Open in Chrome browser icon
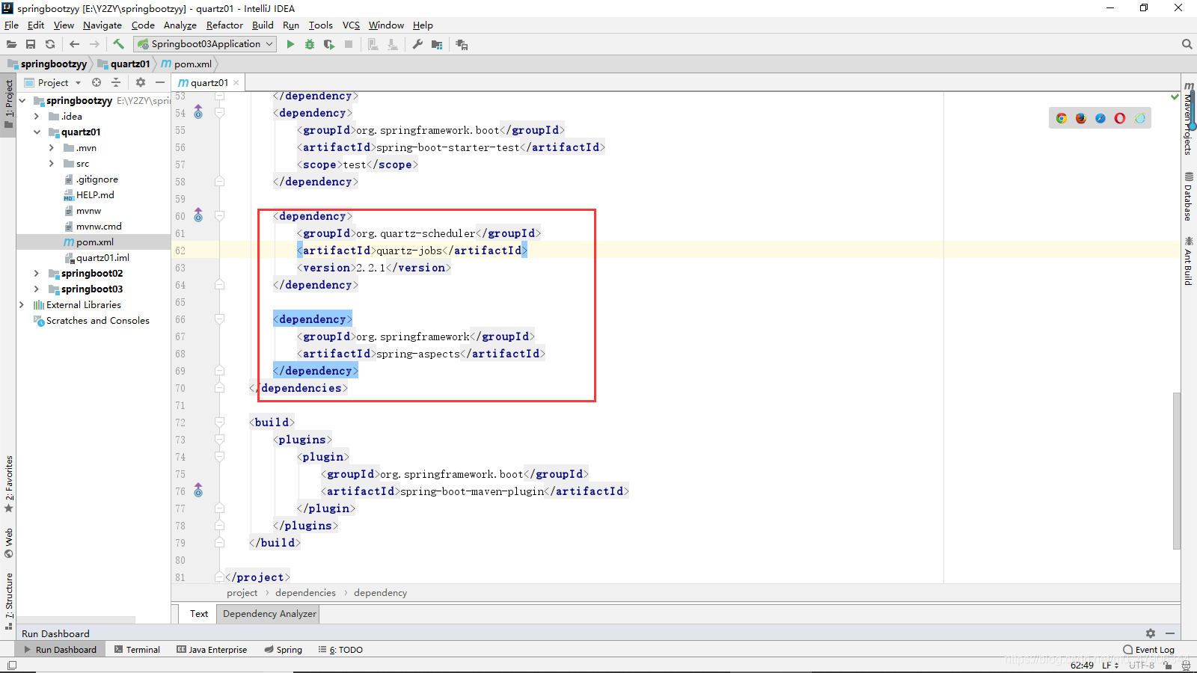Screen dimensions: 1197x673 point(1062,118)
